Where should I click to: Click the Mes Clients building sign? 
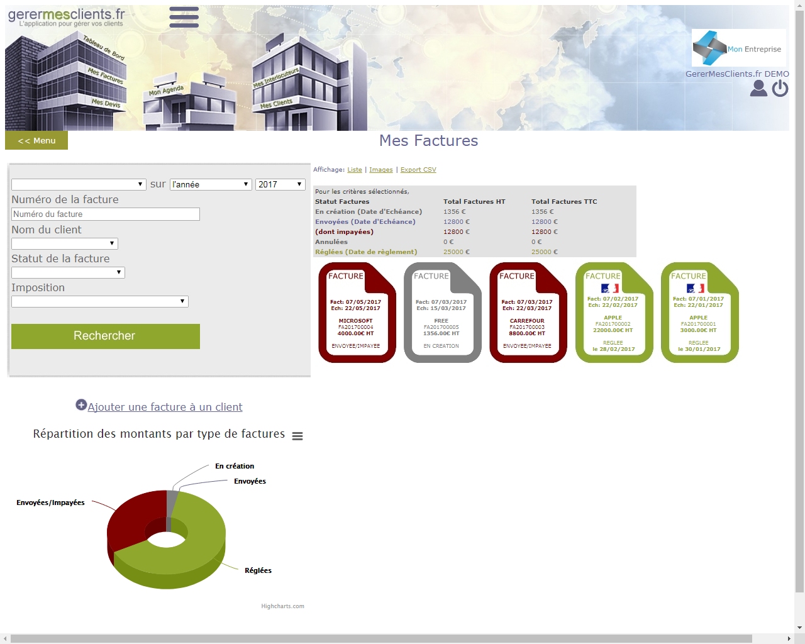[x=276, y=104]
